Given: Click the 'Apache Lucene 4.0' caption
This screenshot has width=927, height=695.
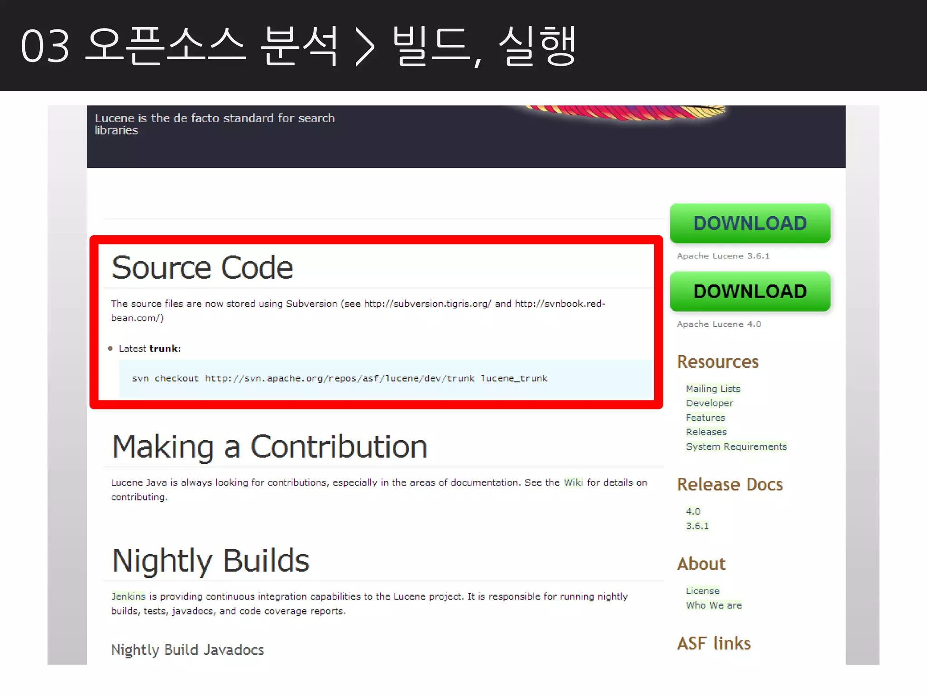Looking at the screenshot, I should pyautogui.click(x=719, y=324).
